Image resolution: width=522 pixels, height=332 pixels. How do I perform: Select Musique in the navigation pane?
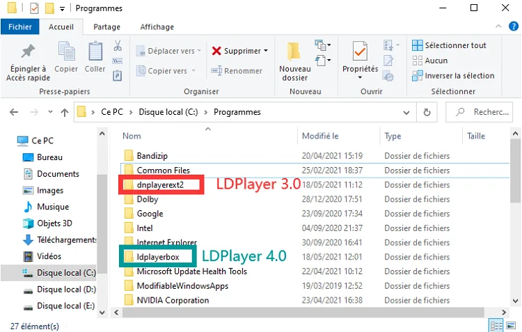53,207
